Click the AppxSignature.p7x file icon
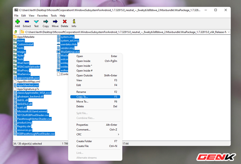This screenshot has height=164, width=241. tap(15, 89)
